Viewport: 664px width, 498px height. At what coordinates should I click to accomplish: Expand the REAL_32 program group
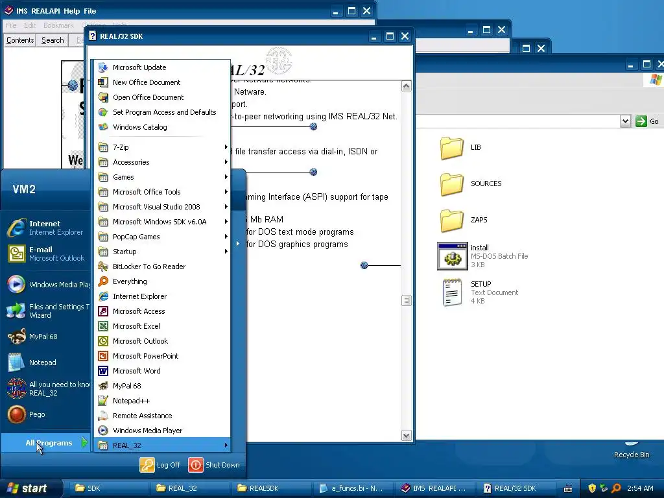[161, 445]
